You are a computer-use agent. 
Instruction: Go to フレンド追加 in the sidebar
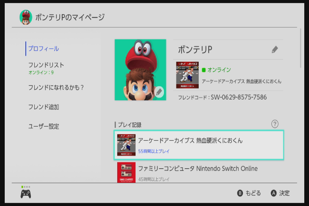(x=43, y=107)
